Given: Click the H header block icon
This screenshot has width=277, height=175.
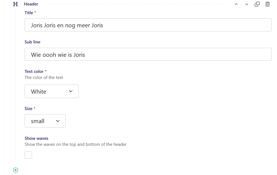Looking at the screenshot, I should point(16,4).
